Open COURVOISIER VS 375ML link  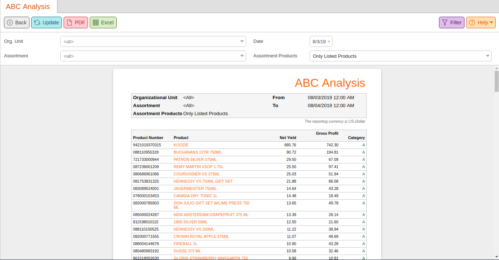click(197, 174)
